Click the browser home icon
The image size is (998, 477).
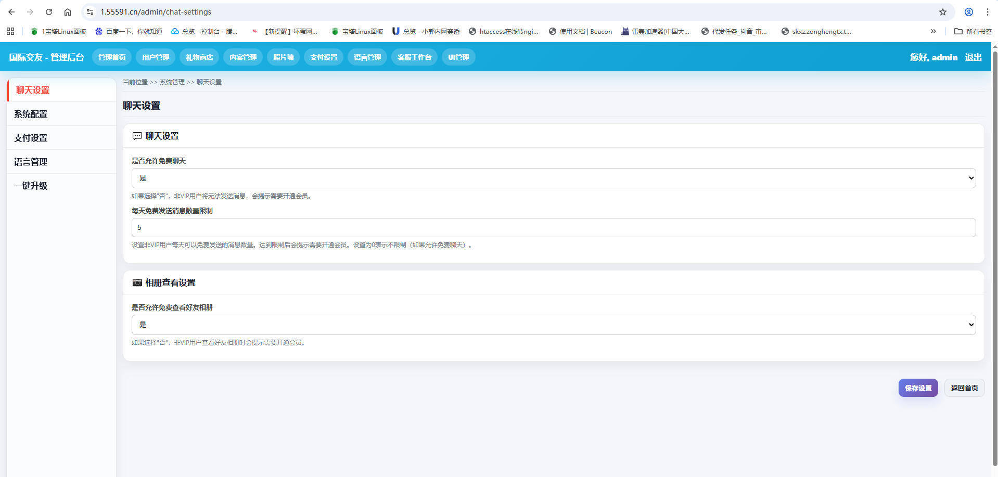(x=68, y=12)
